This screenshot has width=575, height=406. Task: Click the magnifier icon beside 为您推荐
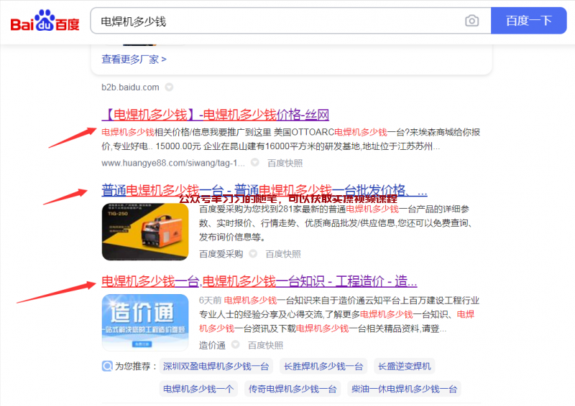107,366
